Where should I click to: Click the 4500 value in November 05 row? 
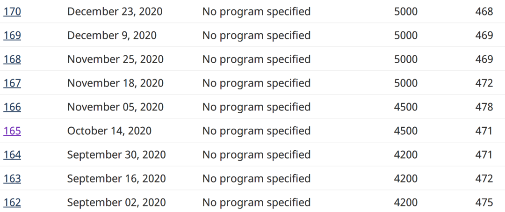(406, 107)
